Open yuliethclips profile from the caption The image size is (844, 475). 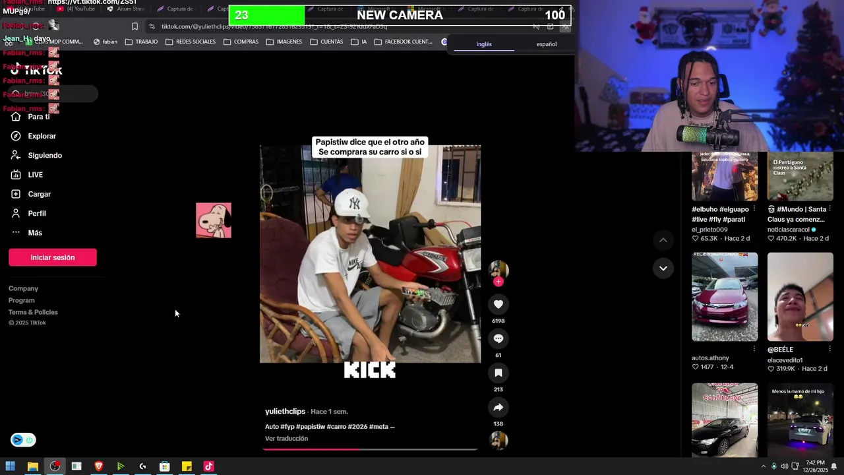(x=285, y=412)
